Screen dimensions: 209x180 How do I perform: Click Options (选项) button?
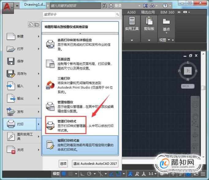(63, 164)
